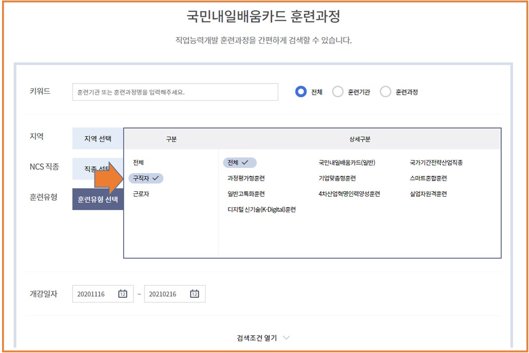Click the 지역 label
The height and width of the screenshot is (353, 529).
coord(37,136)
